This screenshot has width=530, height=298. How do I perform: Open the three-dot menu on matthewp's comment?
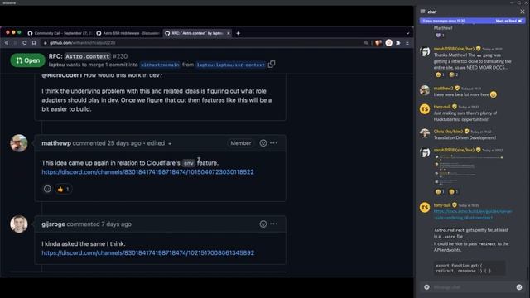274,143
